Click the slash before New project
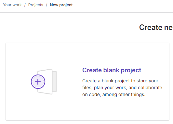This screenshot has width=173, height=124. [x=47, y=5]
